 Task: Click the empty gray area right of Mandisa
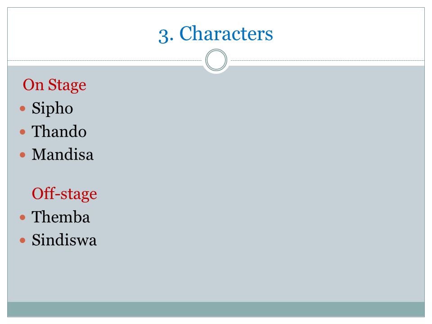tap(259, 154)
